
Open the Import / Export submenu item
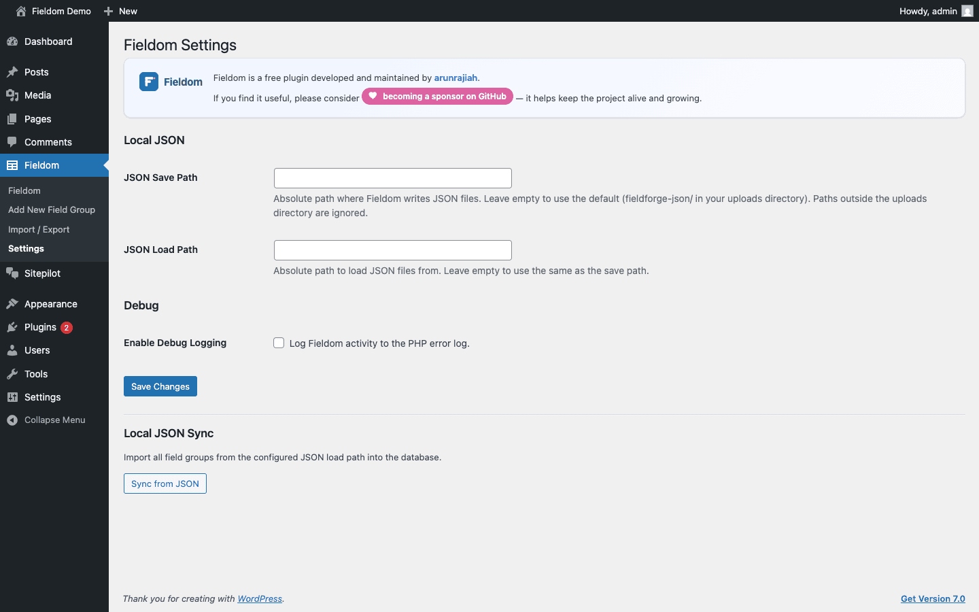click(39, 229)
